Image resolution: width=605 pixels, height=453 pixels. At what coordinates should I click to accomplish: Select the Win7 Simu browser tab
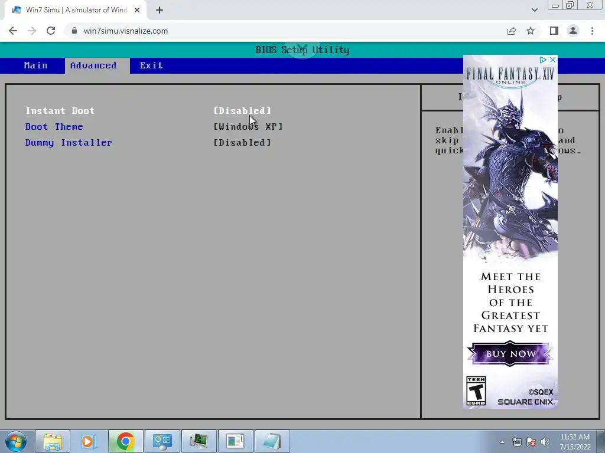click(76, 10)
